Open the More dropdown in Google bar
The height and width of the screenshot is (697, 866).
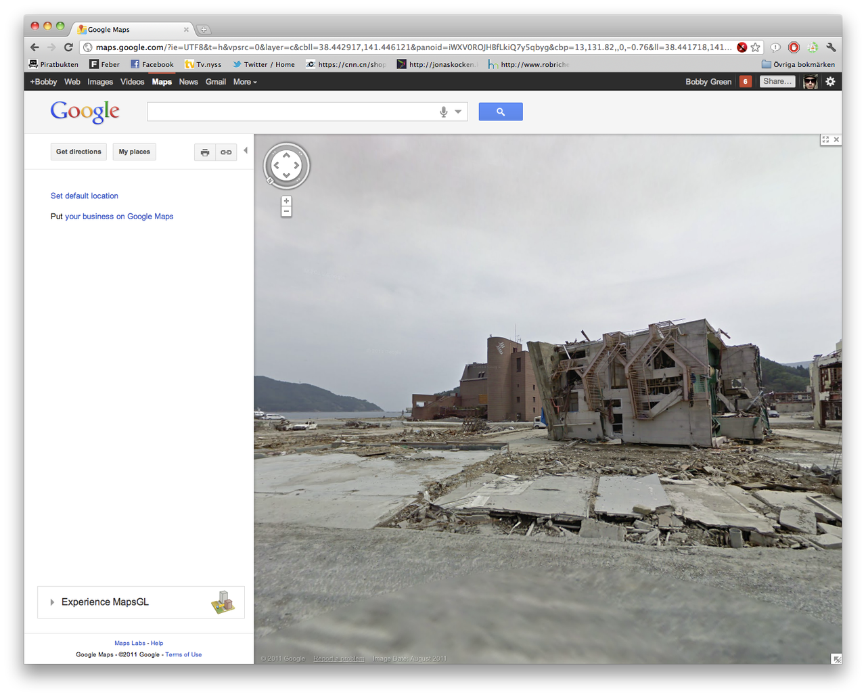pos(245,82)
